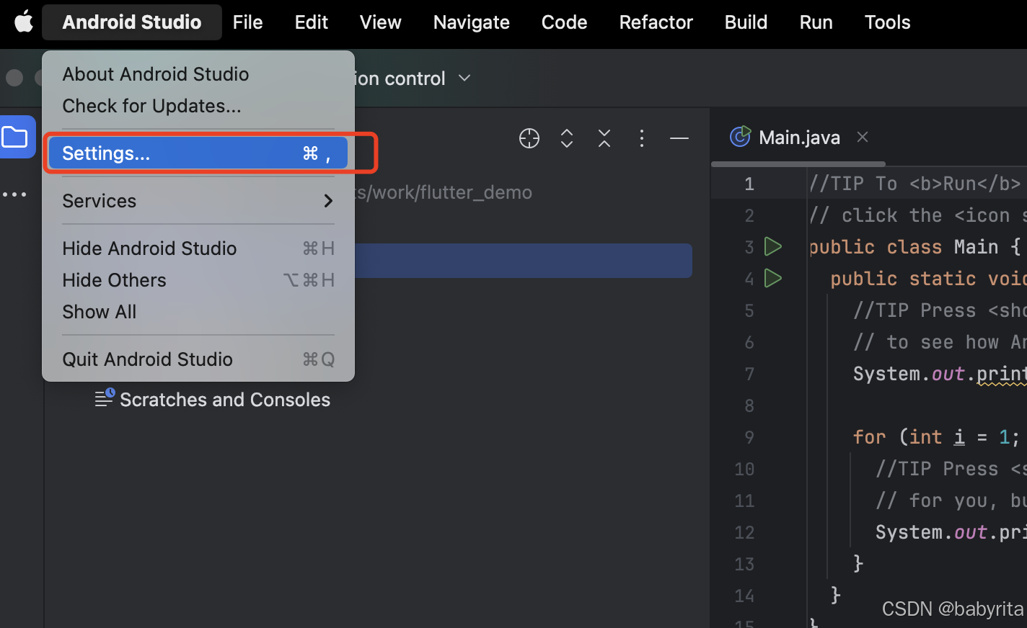1027x628 pixels.
Task: Click the 'for (int i = 1;' line
Action: (x=936, y=437)
